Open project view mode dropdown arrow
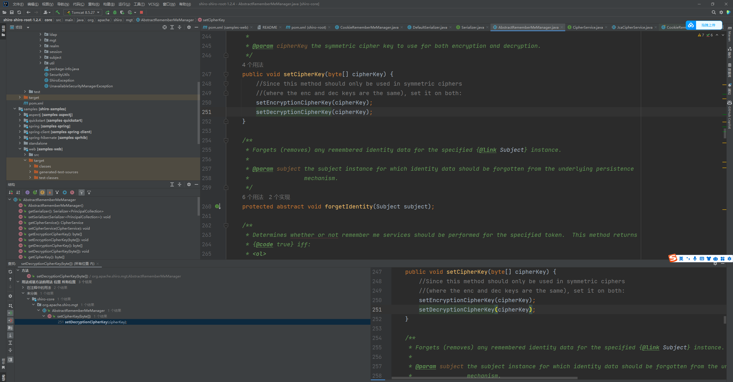Image resolution: width=733 pixels, height=382 pixels. click(28, 27)
